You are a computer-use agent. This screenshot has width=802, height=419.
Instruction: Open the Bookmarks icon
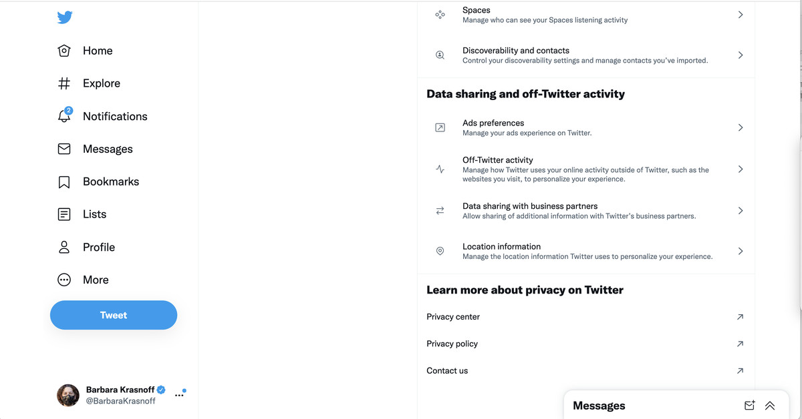pos(64,181)
